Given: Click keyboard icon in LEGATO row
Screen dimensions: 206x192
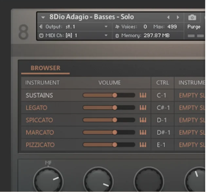Looking at the screenshot, I should tap(143, 108).
